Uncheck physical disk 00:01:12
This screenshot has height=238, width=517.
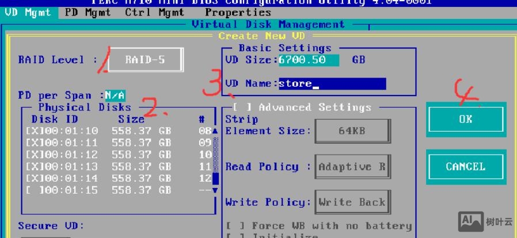[35, 155]
